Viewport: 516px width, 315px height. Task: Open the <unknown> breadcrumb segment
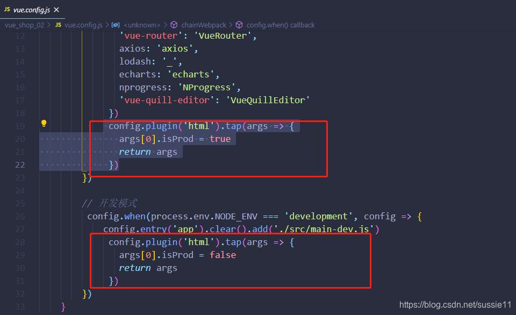point(142,25)
